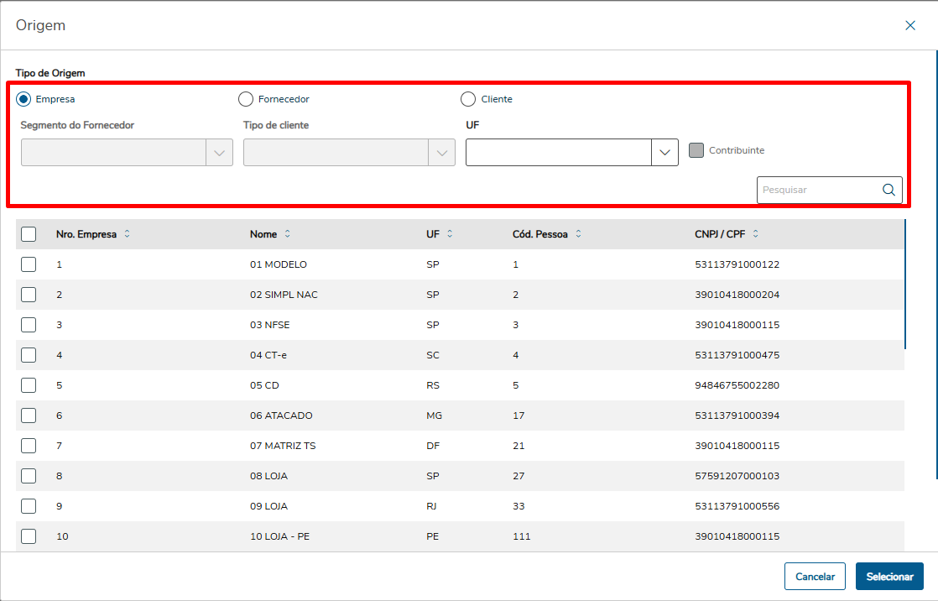Sort by Nome column arrows
938x601 pixels.
(287, 234)
